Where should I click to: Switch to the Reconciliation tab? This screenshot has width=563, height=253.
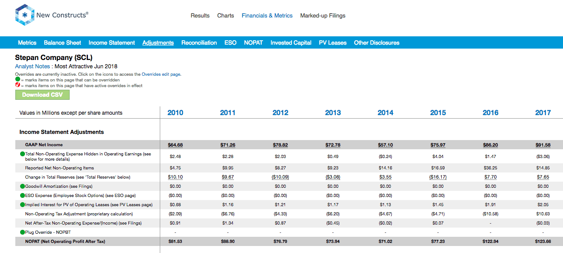[x=199, y=42]
